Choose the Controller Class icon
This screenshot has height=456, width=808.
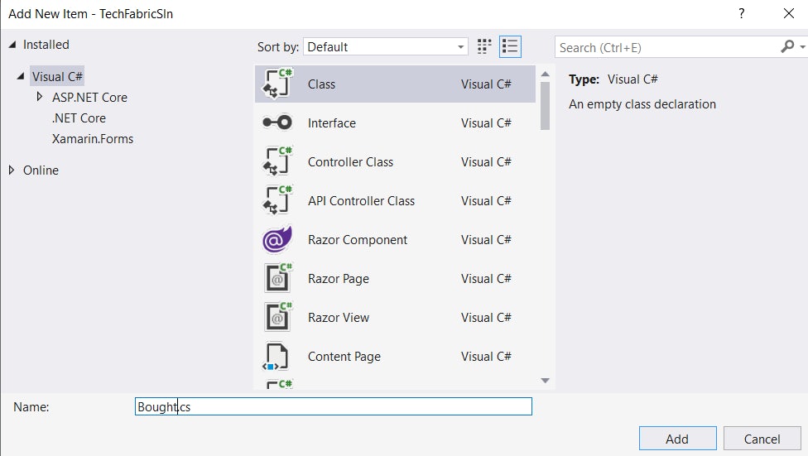[278, 161]
